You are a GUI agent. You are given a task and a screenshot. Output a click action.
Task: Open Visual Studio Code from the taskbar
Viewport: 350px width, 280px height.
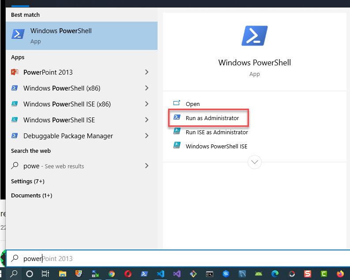pyautogui.click(x=161, y=273)
